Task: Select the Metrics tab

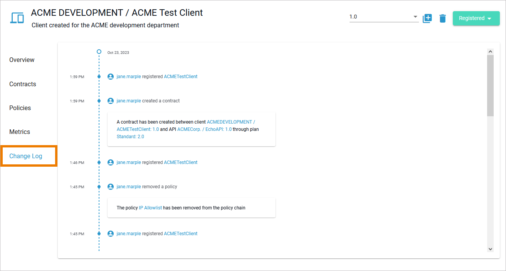Action: (x=20, y=132)
